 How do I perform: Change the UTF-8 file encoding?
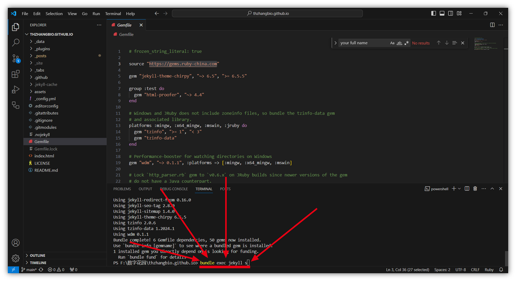pos(460,270)
